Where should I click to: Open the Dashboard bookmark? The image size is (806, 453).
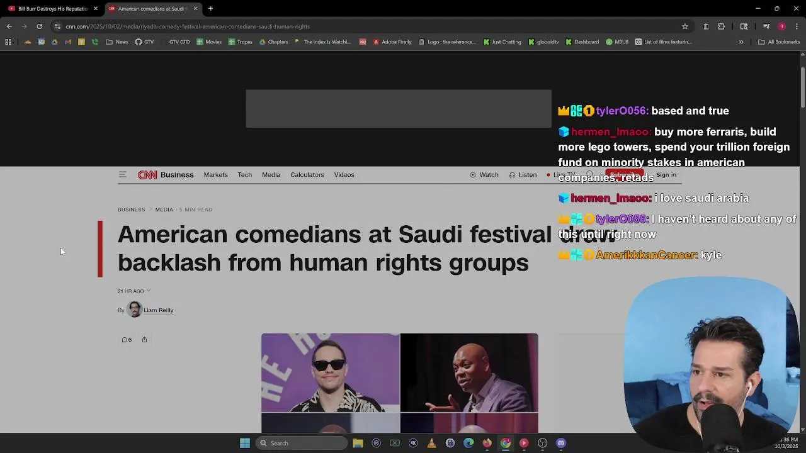pyautogui.click(x=582, y=42)
